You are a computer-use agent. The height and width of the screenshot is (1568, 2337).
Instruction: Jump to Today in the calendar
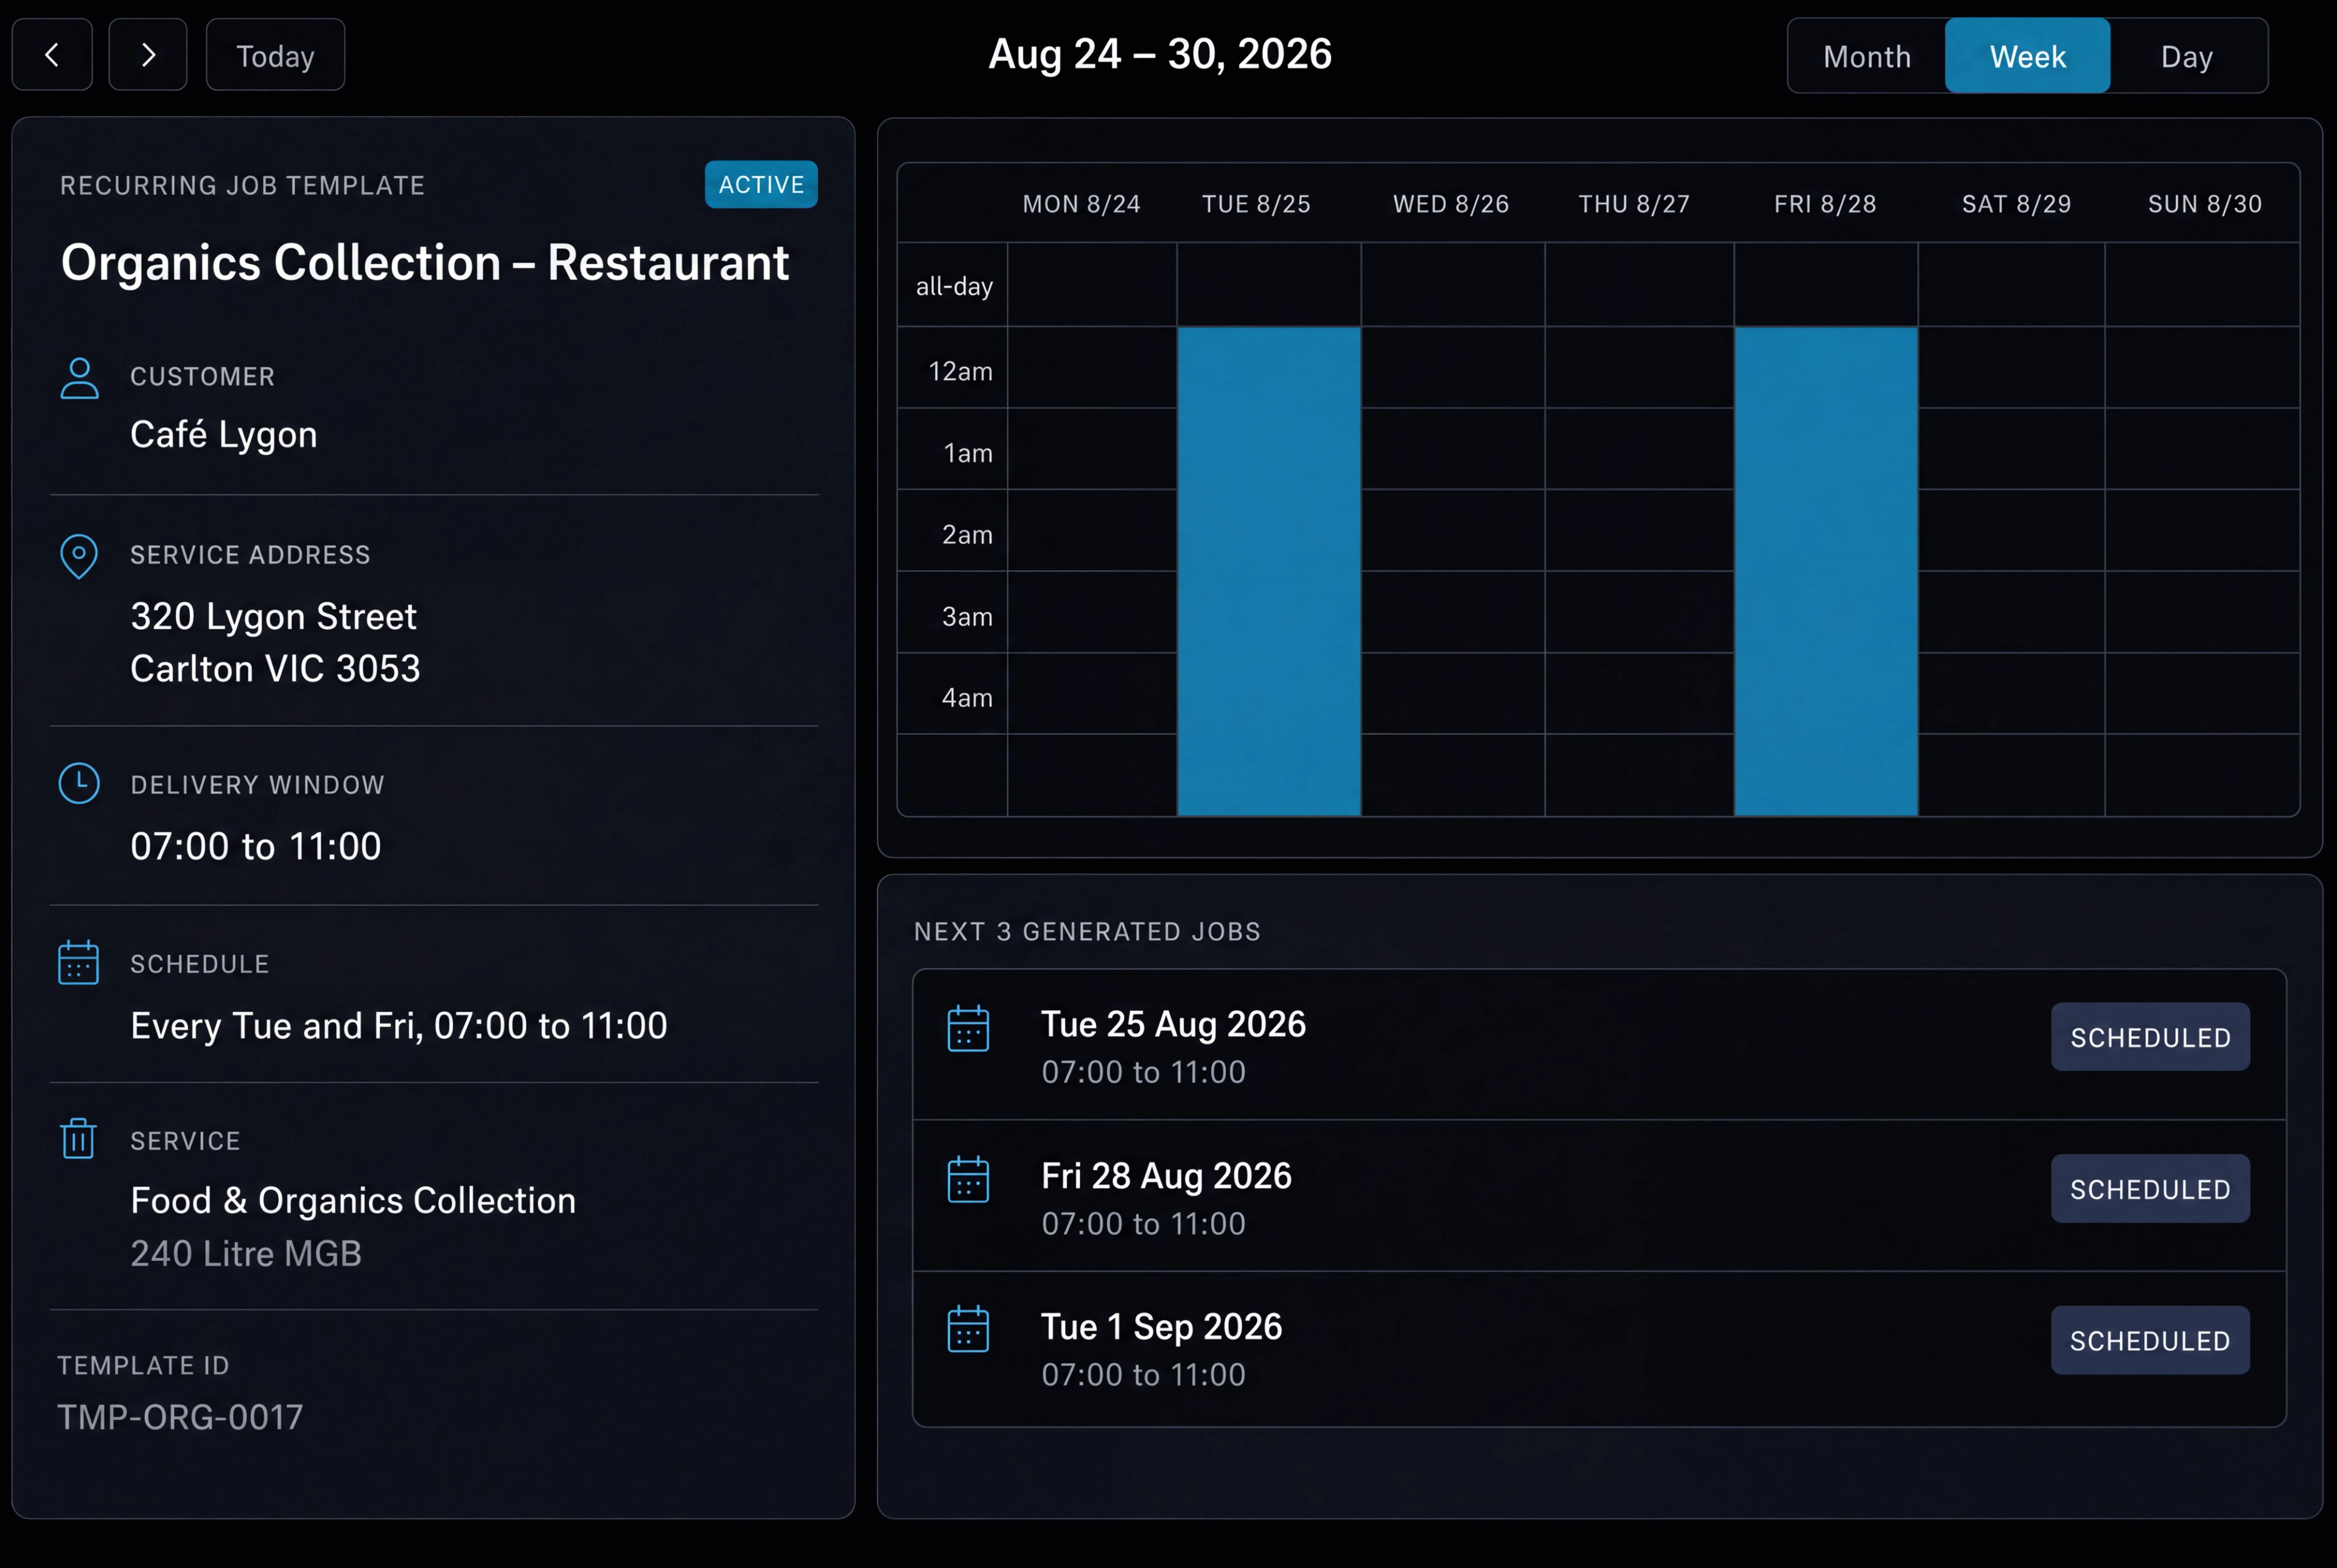(x=275, y=55)
